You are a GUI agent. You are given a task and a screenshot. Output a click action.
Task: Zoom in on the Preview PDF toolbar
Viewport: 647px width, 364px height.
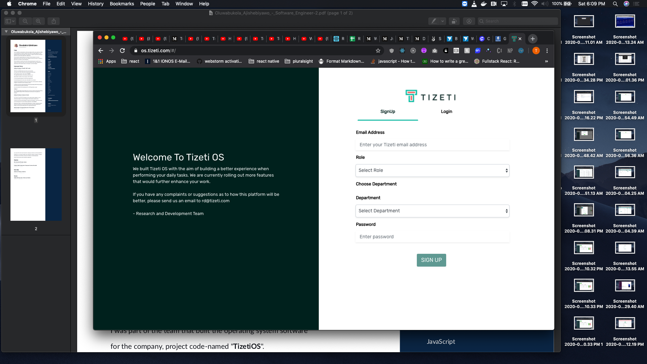[38, 21]
